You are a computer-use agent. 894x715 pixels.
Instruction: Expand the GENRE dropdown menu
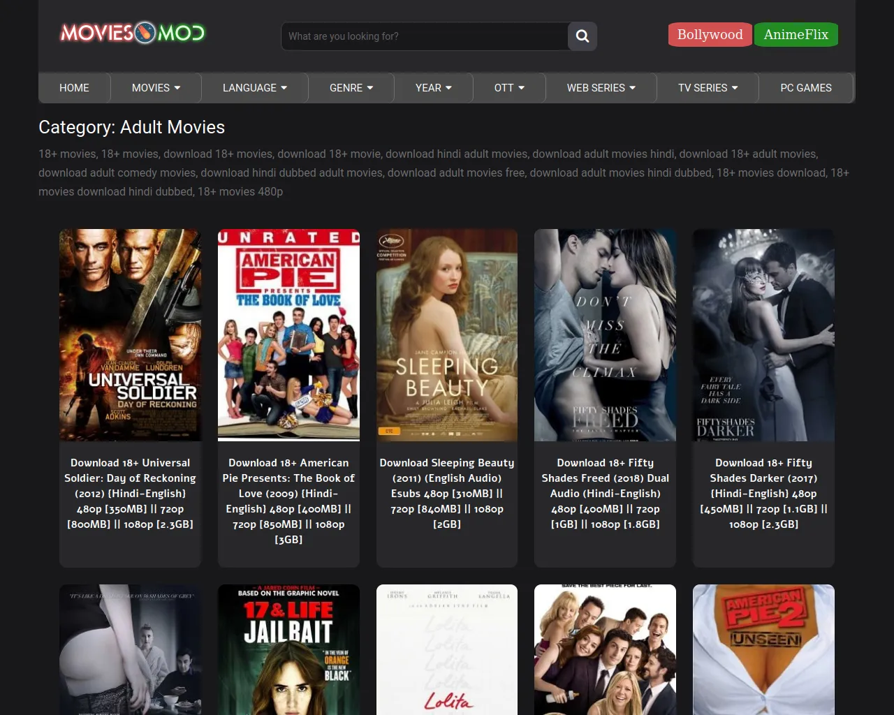351,88
